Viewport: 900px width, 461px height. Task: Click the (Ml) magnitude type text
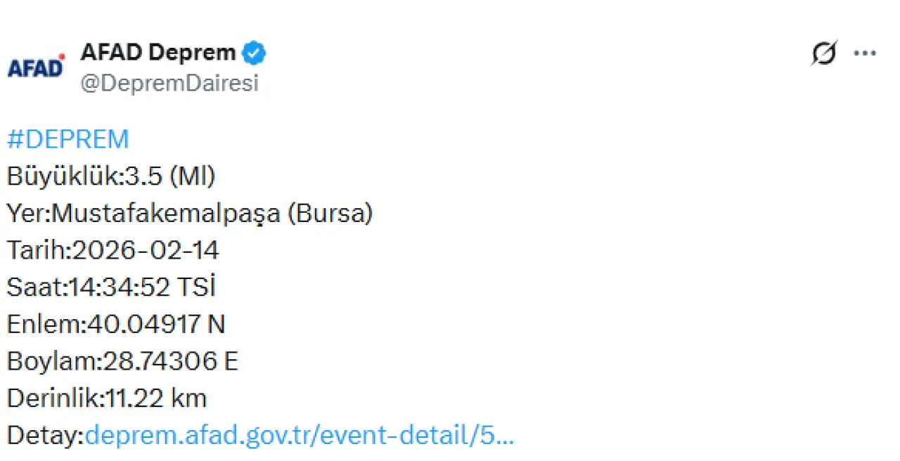tap(192, 176)
